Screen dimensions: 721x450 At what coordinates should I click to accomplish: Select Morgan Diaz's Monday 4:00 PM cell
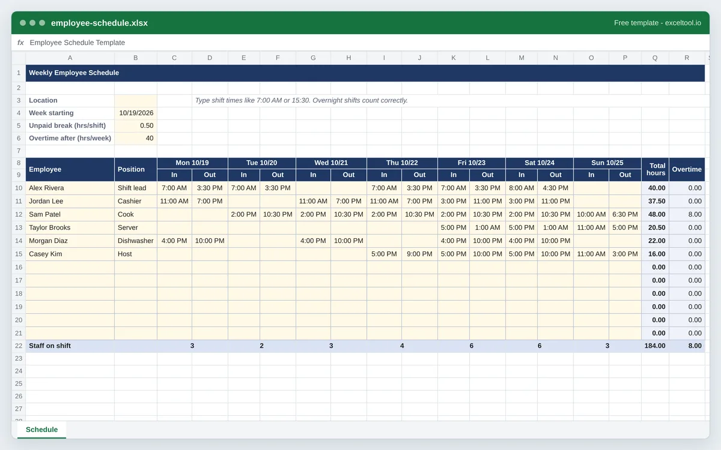tap(174, 241)
